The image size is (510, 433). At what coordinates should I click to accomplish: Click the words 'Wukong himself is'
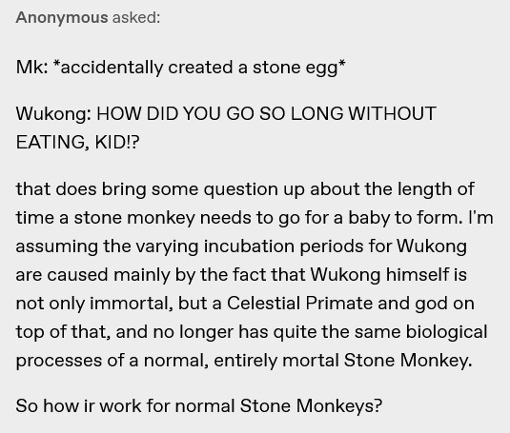(389, 275)
